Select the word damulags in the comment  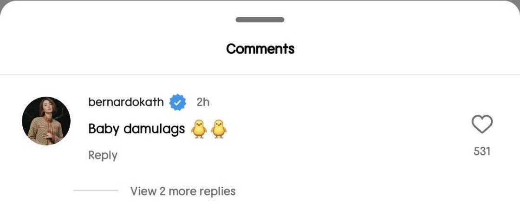[x=154, y=129]
